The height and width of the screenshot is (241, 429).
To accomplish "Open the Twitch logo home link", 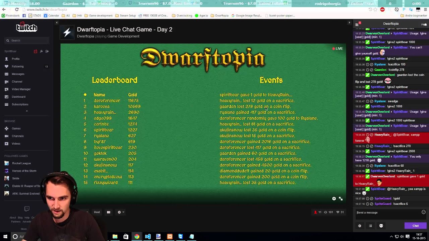I will (x=26, y=27).
